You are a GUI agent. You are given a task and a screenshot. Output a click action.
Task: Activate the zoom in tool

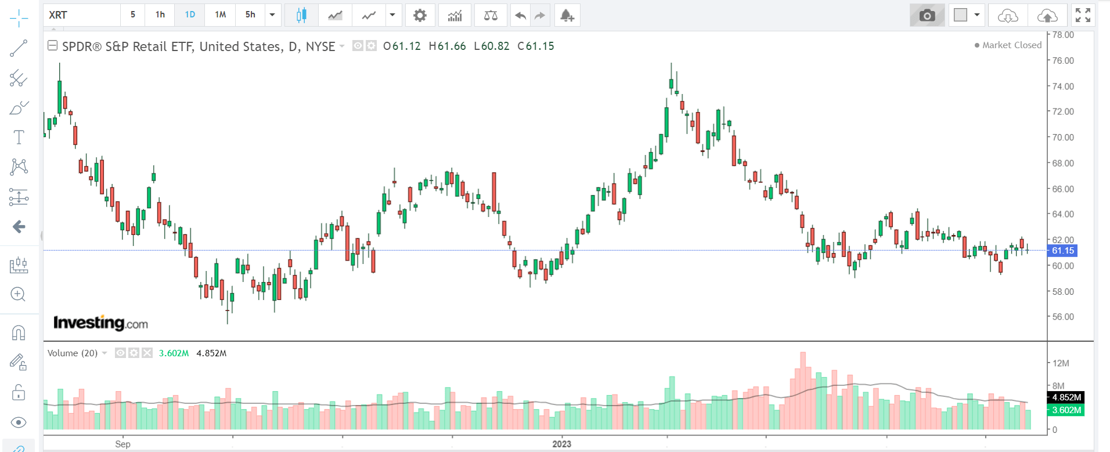(x=19, y=294)
